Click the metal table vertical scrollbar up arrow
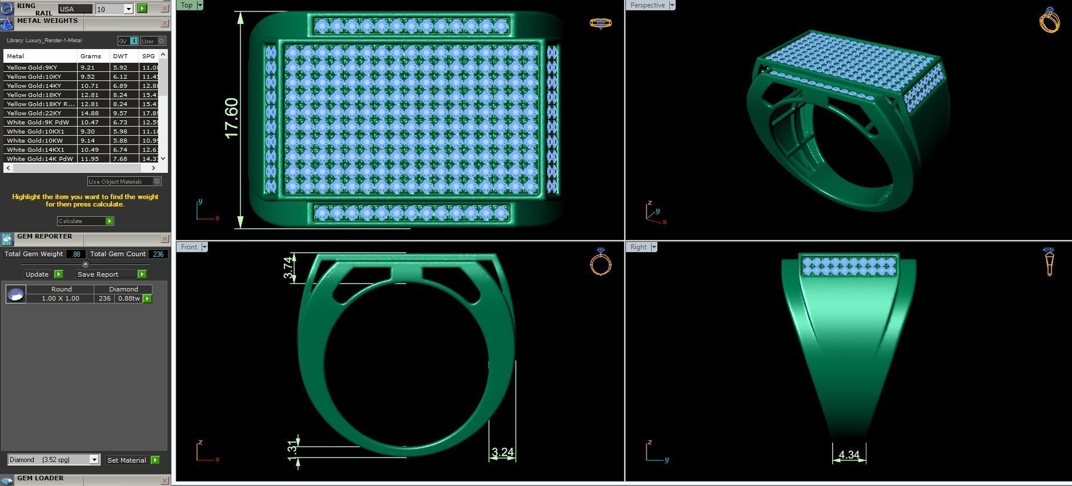The image size is (1072, 486). pos(163,54)
